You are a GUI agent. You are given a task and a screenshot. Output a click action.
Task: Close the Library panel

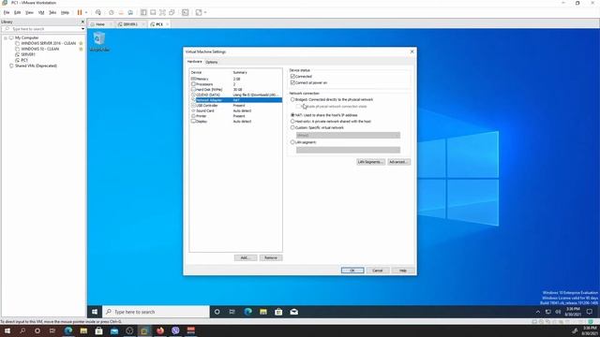(82, 22)
